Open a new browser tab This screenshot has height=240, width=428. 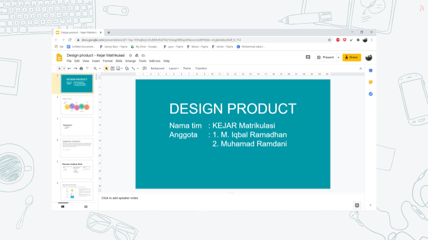(109, 32)
